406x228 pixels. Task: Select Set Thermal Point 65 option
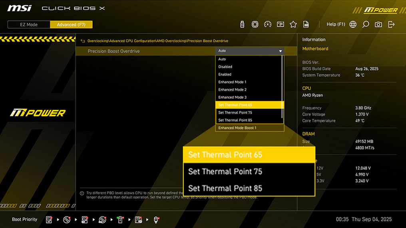(249, 105)
